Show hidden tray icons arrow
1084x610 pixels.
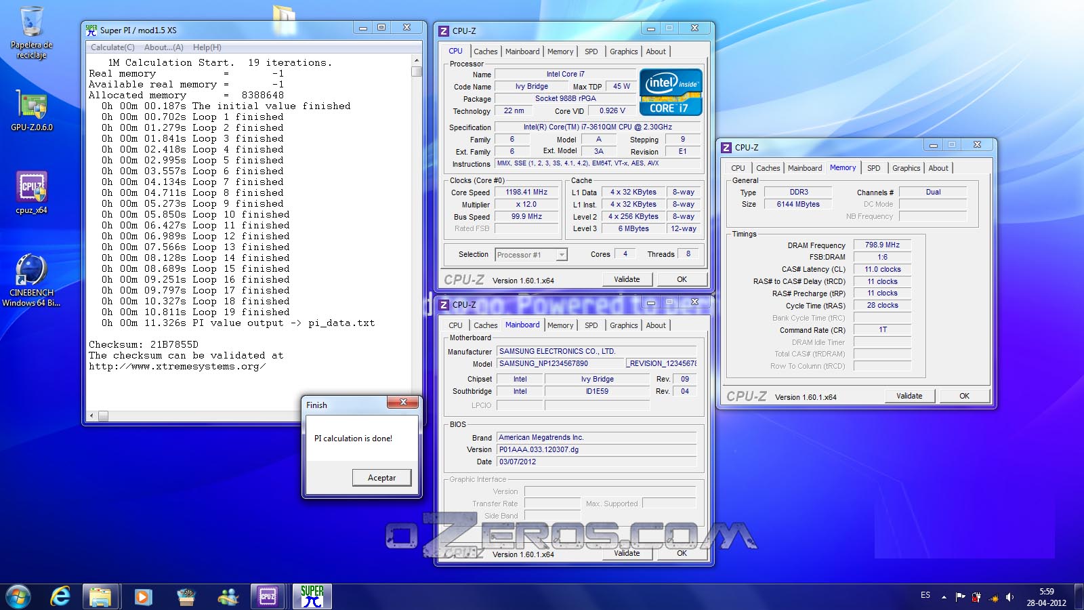(944, 597)
